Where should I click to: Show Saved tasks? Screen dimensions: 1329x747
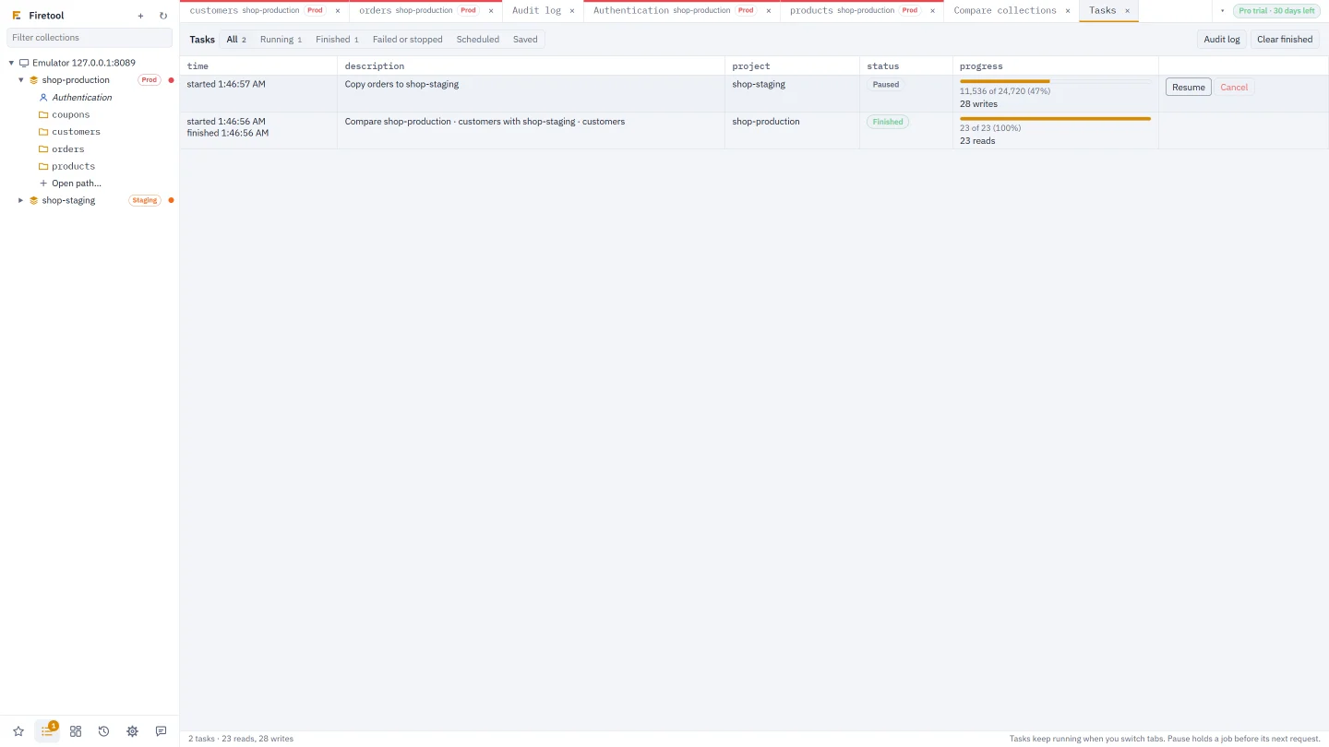click(x=525, y=40)
